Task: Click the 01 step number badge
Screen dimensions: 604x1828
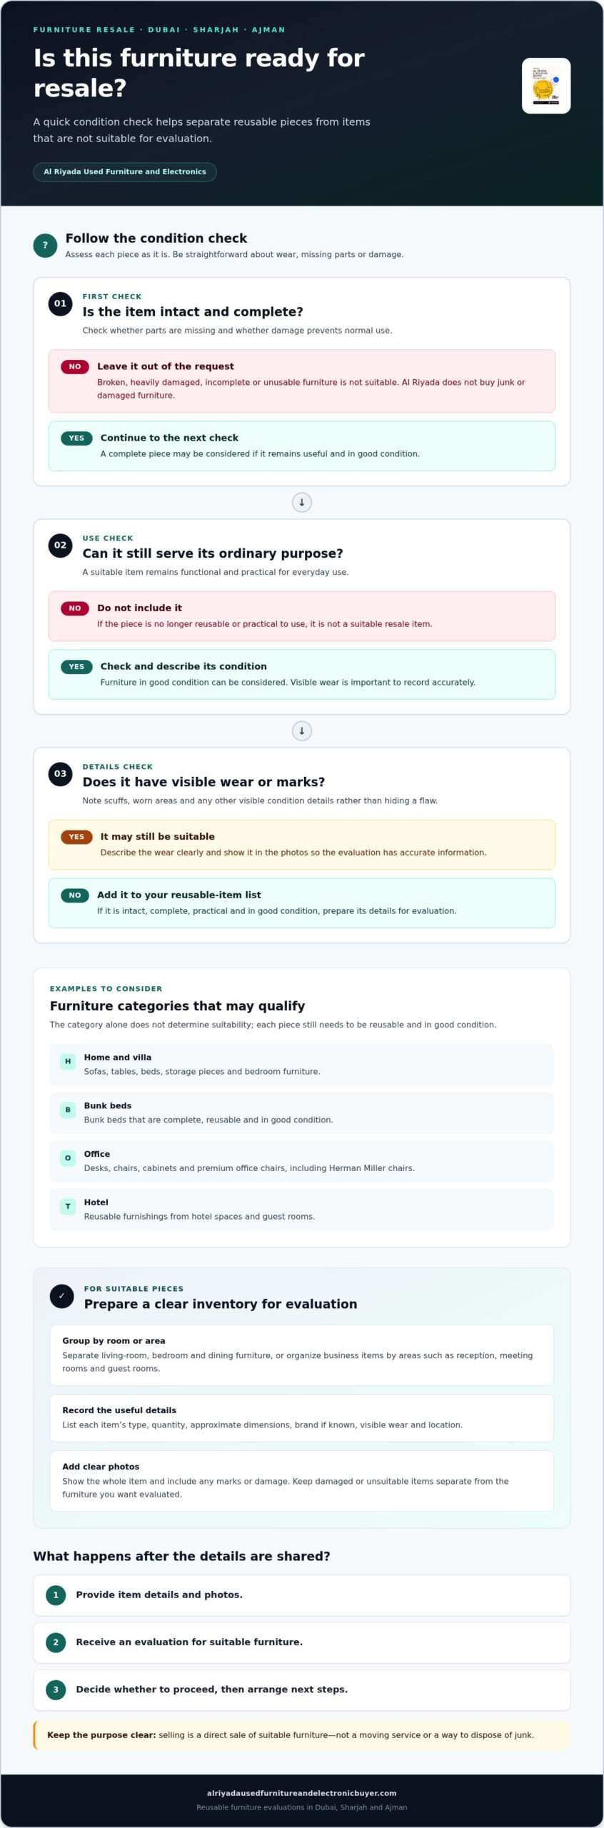Action: (x=60, y=303)
